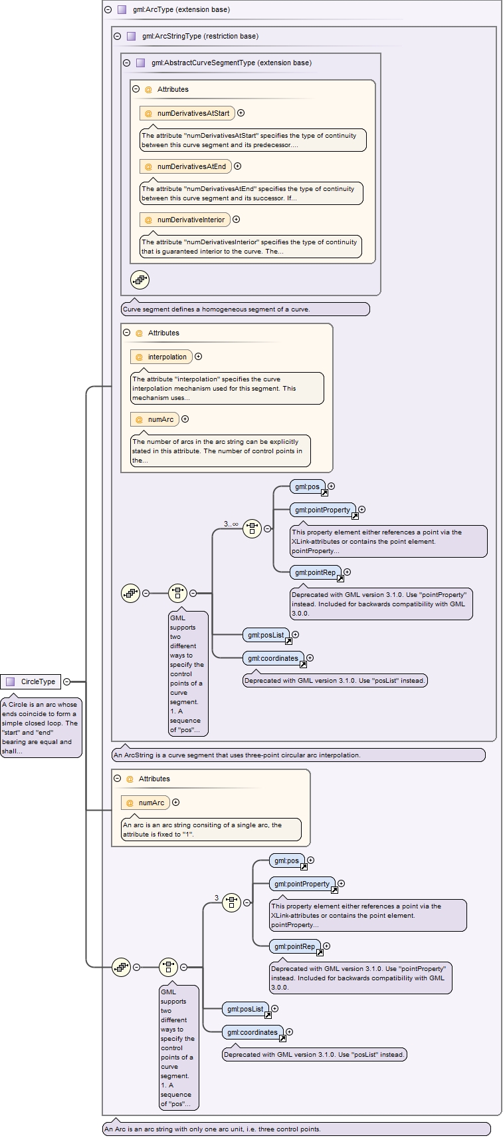Collapse the CircleType node branch
Image resolution: width=503 pixels, height=1138 pixels.
click(x=66, y=681)
